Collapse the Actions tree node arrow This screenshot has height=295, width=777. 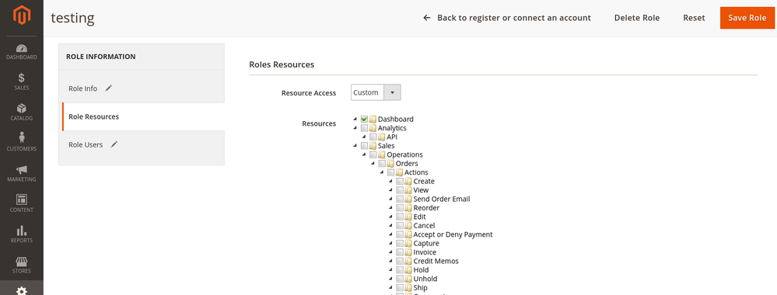click(x=382, y=172)
